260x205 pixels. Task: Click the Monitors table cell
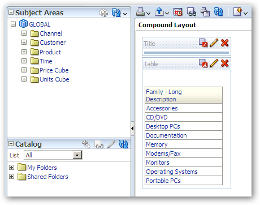pyautogui.click(x=184, y=163)
